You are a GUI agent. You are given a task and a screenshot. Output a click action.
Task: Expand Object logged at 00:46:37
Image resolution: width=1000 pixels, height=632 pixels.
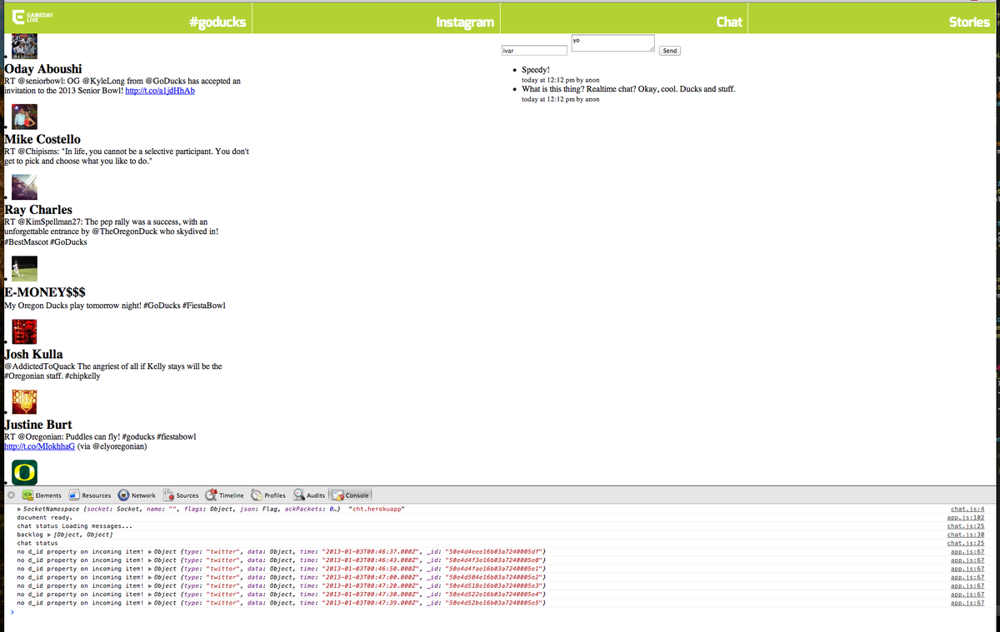pyautogui.click(x=150, y=551)
